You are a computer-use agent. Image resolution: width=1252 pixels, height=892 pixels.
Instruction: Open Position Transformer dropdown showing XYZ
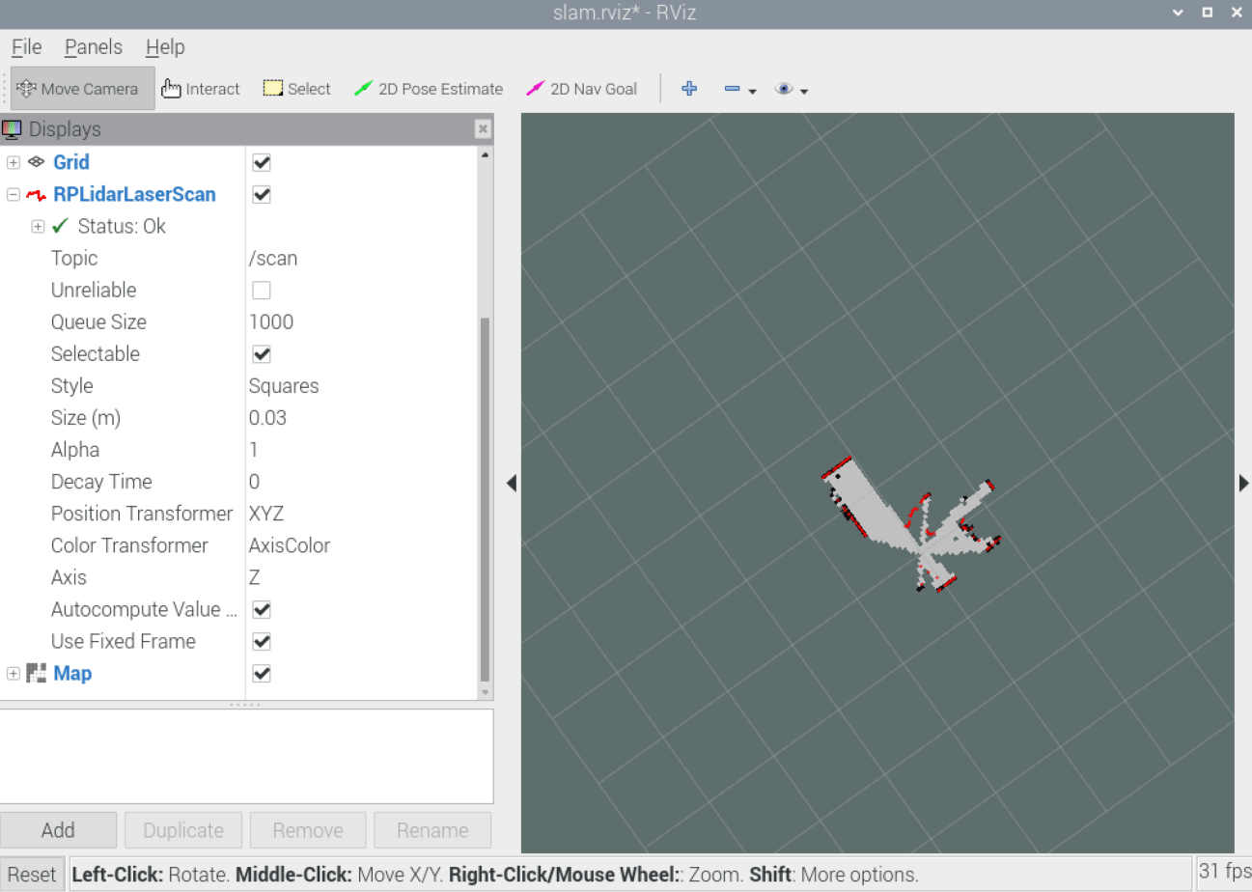pos(362,514)
